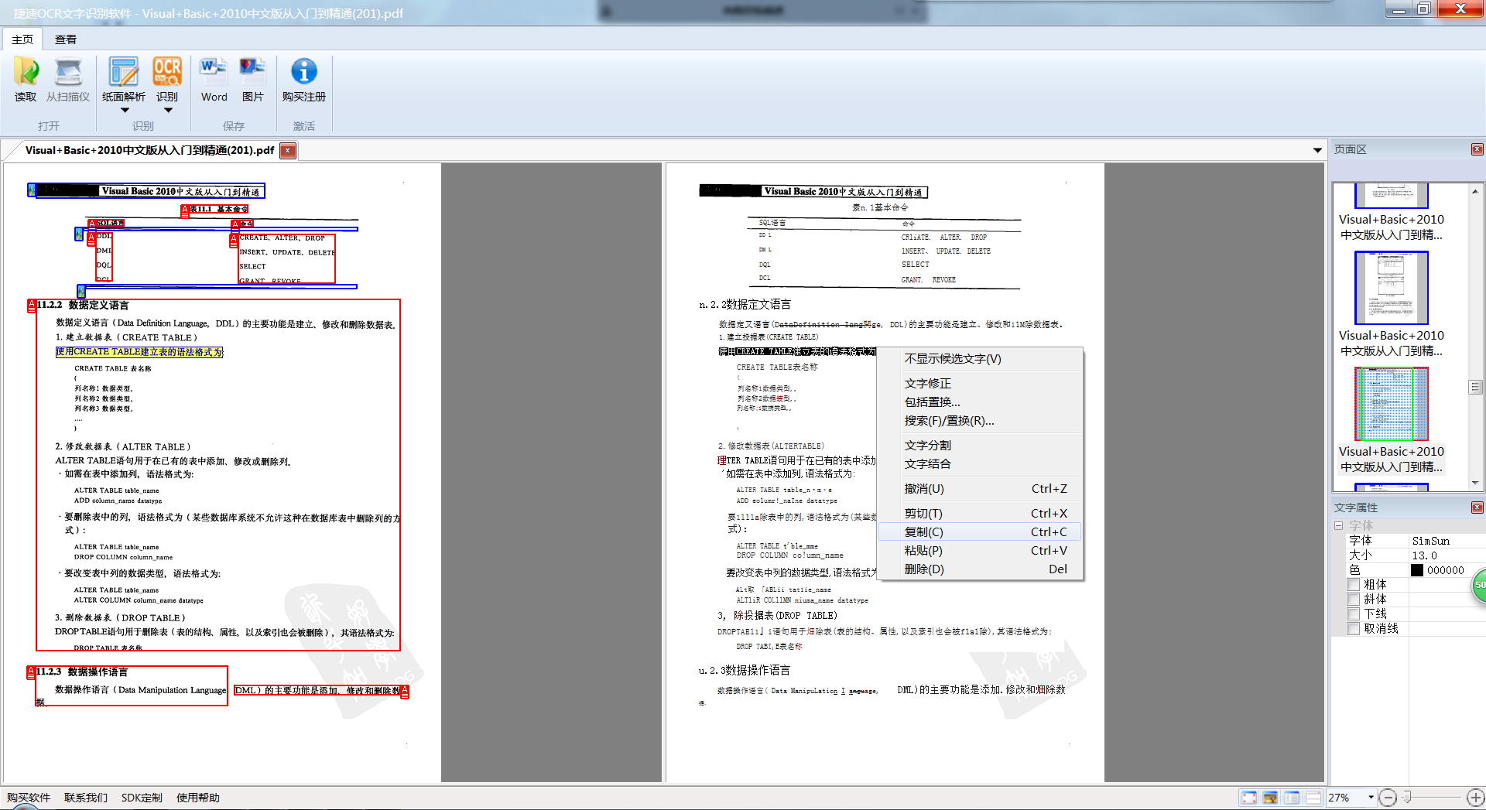This screenshot has height=810, width=1486.
Task: Choose 文字结合 from context menu
Action: click(x=980, y=464)
